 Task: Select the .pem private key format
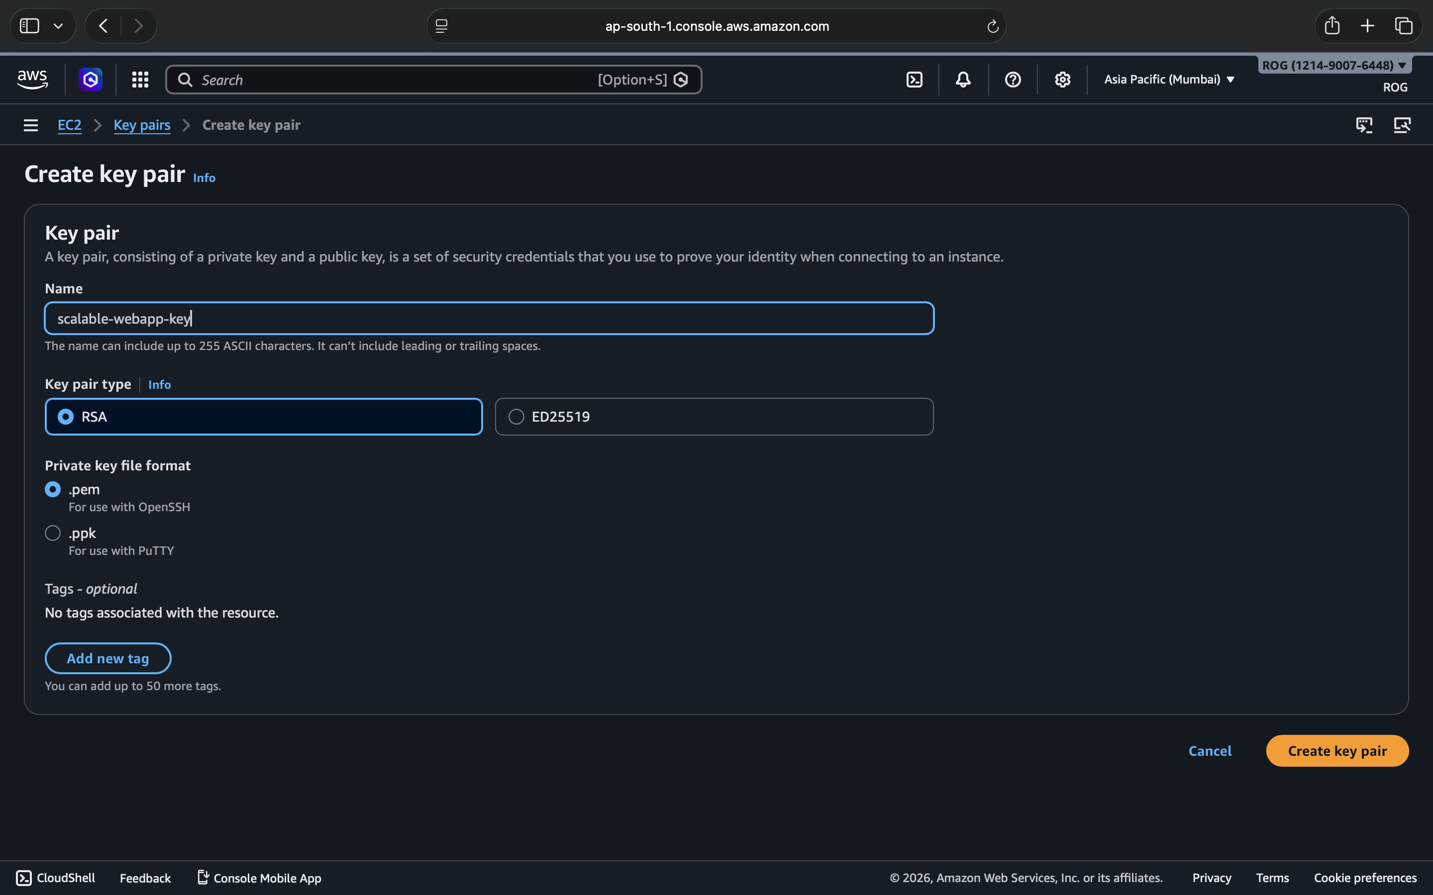coord(53,490)
